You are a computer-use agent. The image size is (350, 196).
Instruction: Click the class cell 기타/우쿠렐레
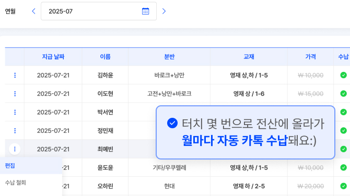point(169,167)
